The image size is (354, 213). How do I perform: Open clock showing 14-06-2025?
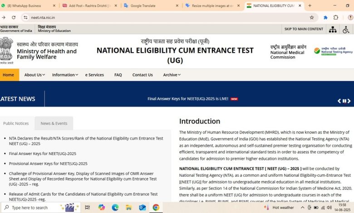tap(342, 208)
